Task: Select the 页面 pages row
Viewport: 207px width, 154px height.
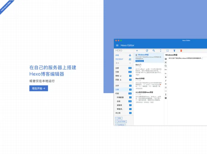Action: point(123,80)
